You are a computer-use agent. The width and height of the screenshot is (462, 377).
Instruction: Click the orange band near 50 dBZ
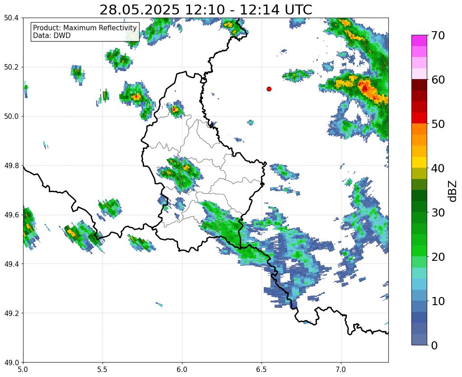click(419, 129)
